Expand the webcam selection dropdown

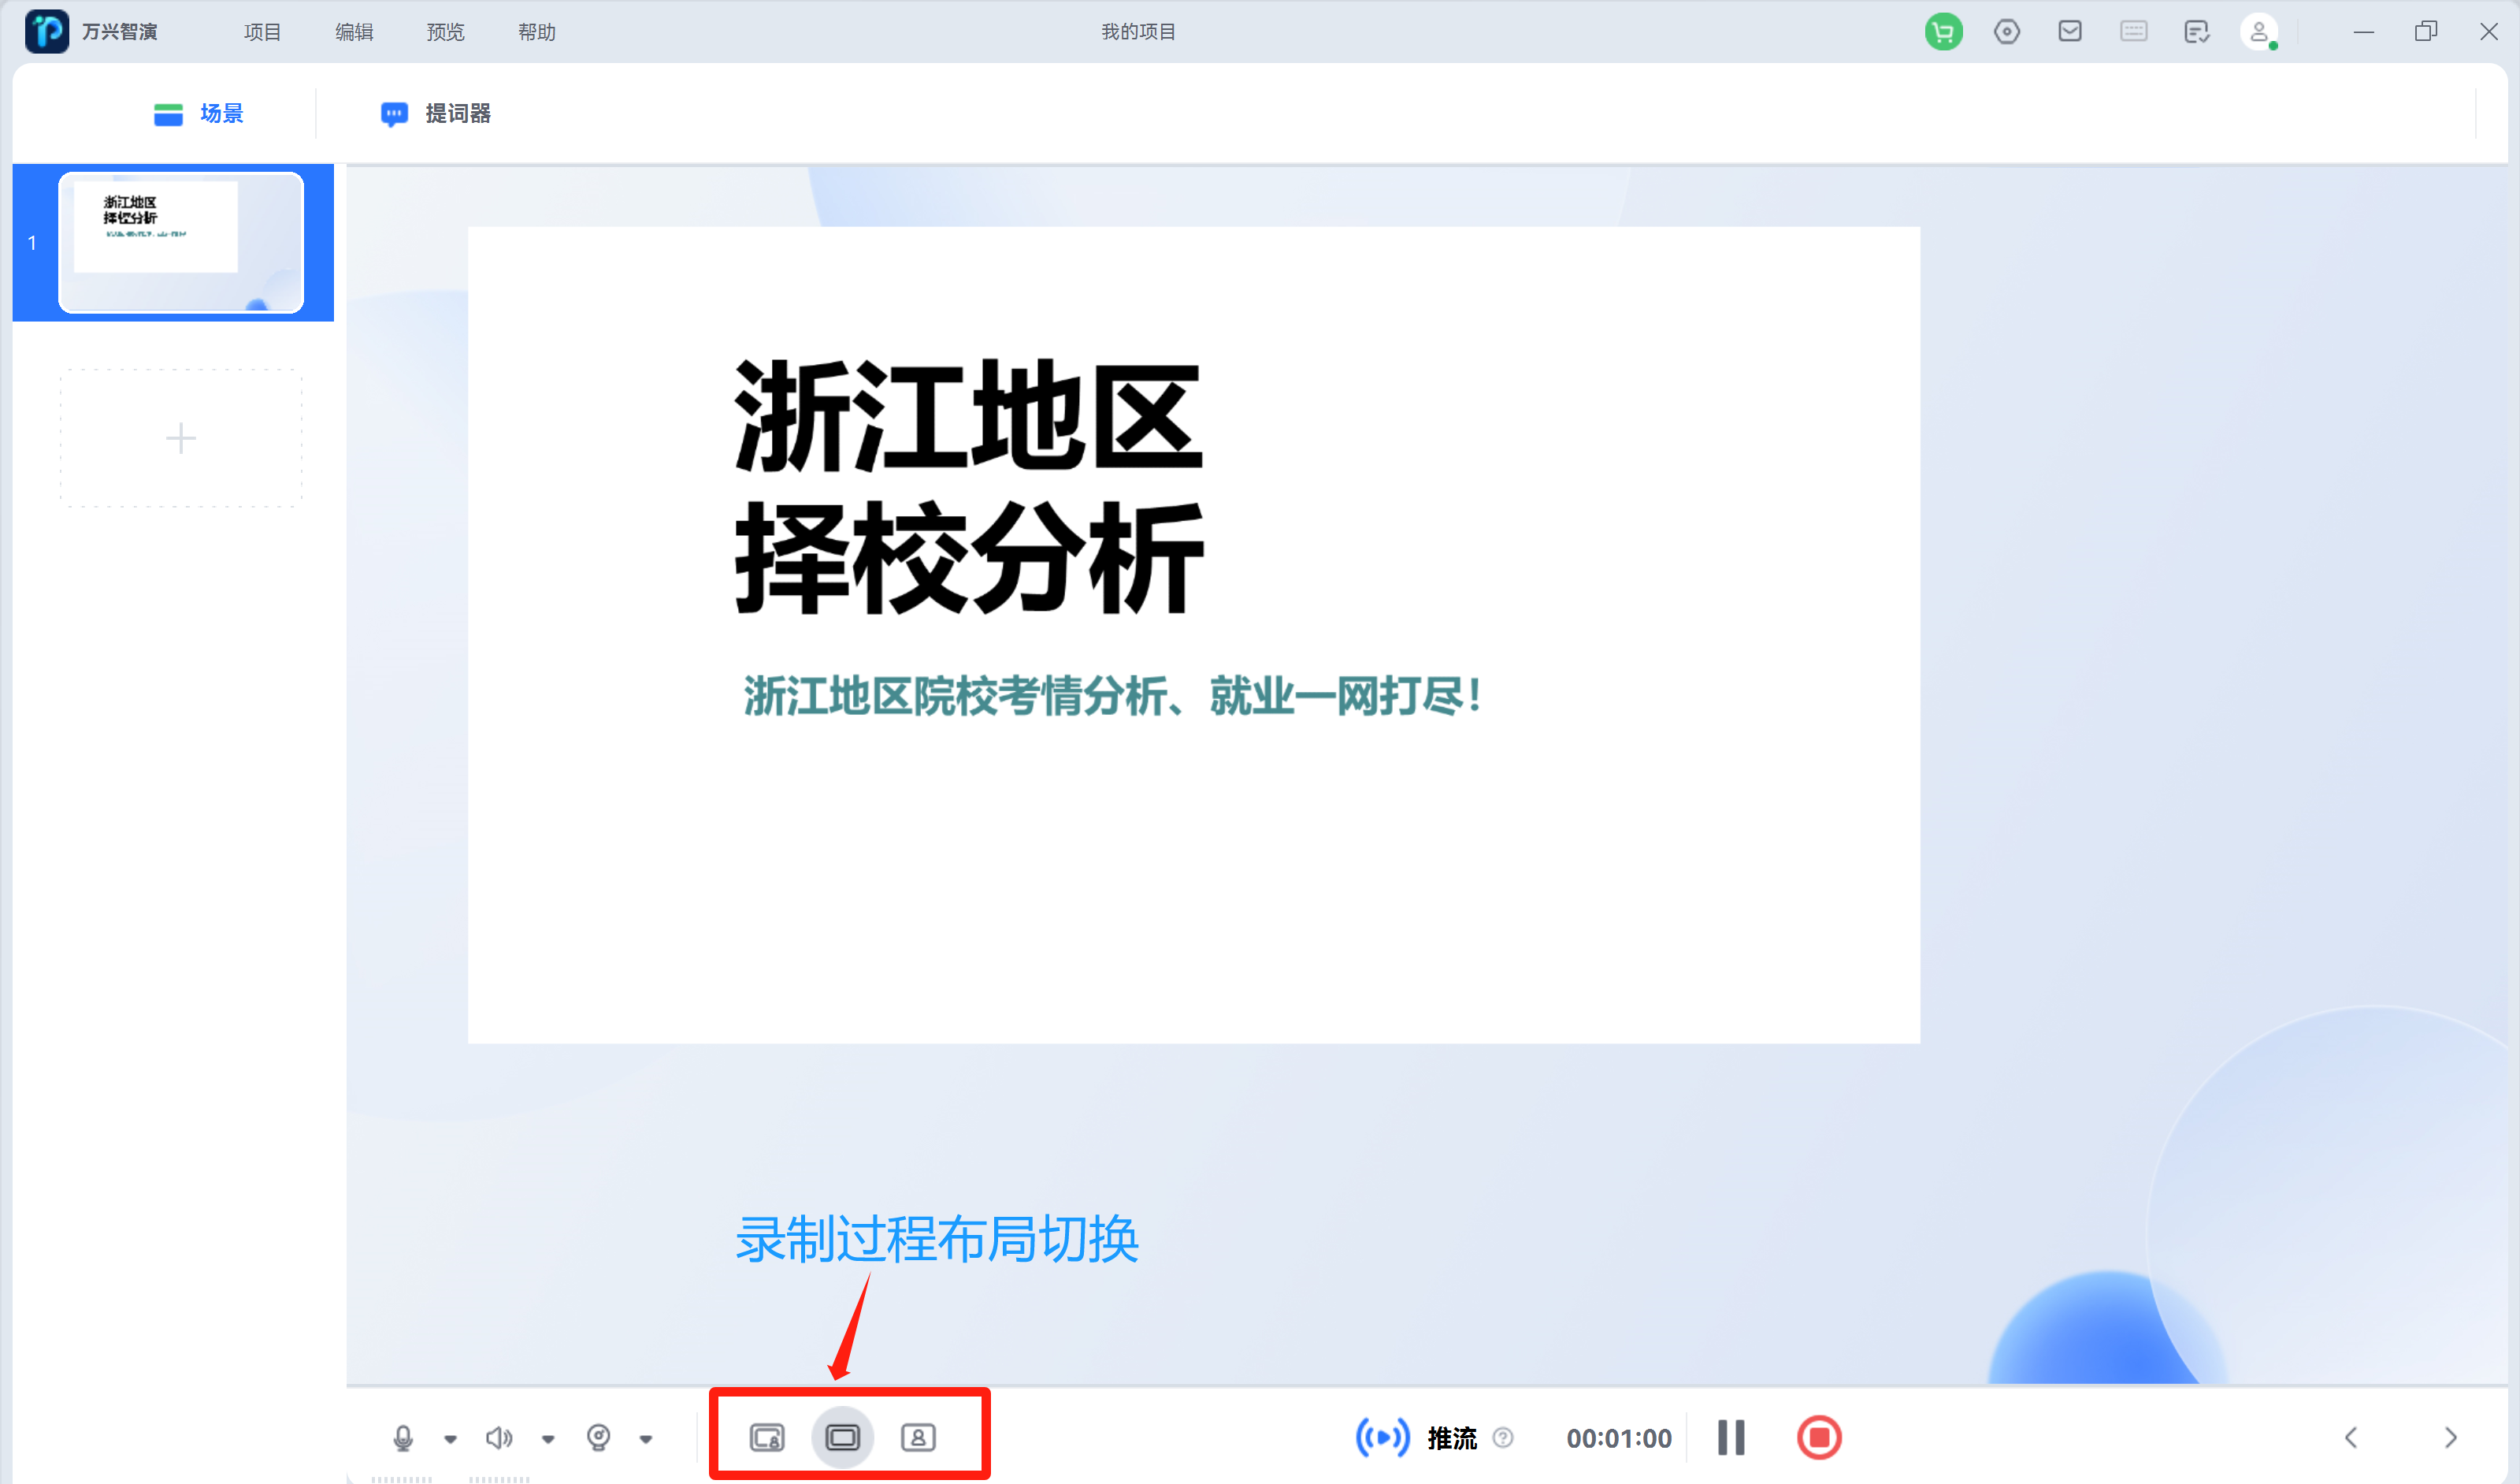pos(647,1438)
